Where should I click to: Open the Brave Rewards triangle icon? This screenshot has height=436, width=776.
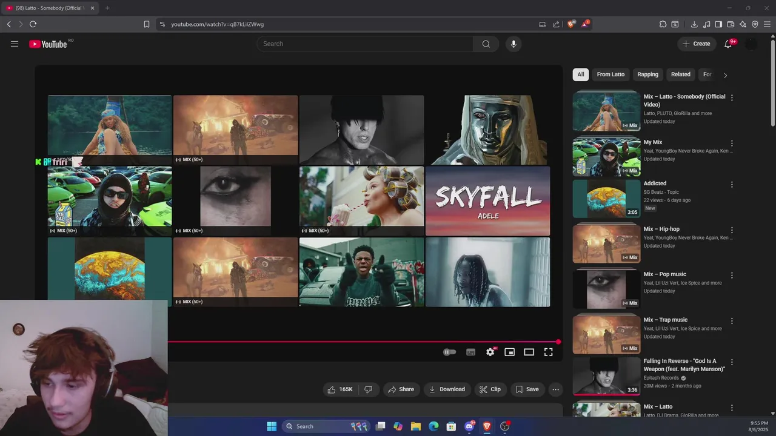[585, 24]
